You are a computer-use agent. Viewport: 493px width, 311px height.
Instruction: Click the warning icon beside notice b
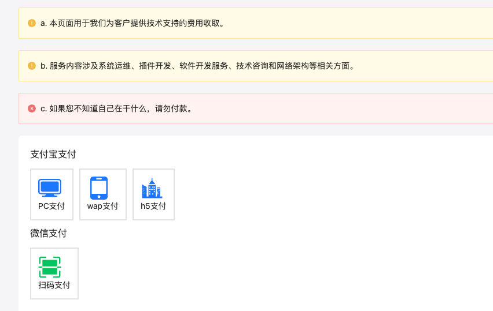[32, 66]
